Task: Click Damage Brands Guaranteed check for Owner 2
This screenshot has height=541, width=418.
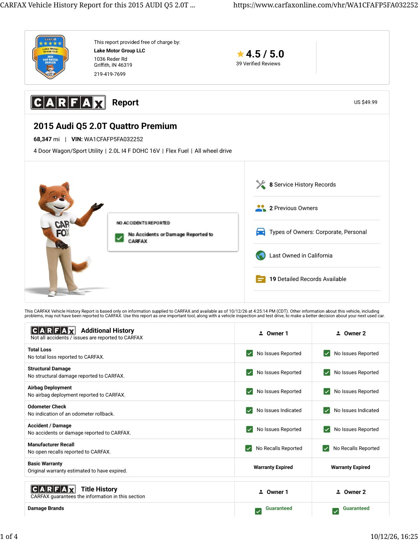Action: (x=335, y=511)
